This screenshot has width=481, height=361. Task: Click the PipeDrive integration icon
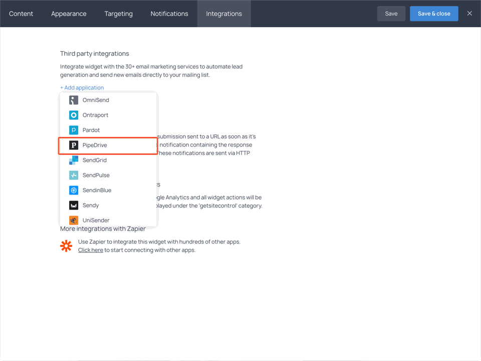point(73,145)
